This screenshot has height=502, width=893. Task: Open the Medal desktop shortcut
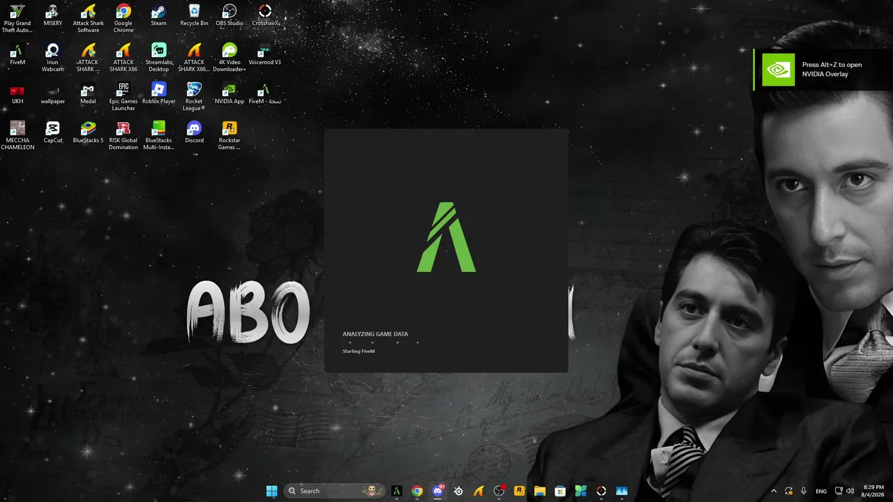tap(88, 93)
